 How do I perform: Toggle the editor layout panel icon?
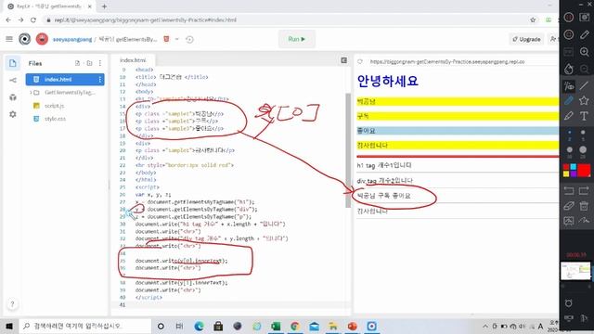click(344, 60)
